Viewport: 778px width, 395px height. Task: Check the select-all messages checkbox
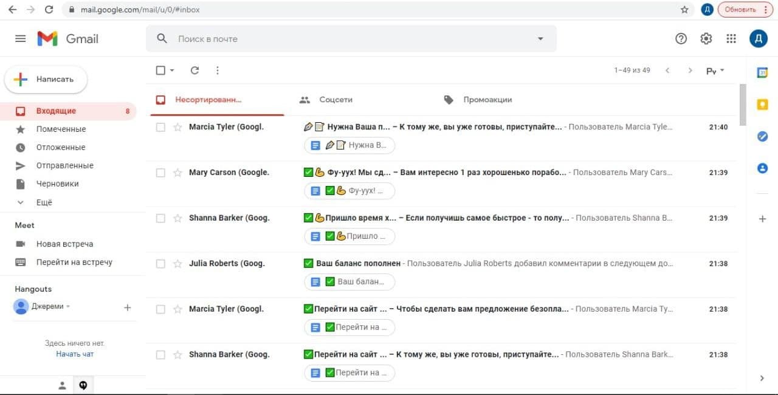click(160, 70)
